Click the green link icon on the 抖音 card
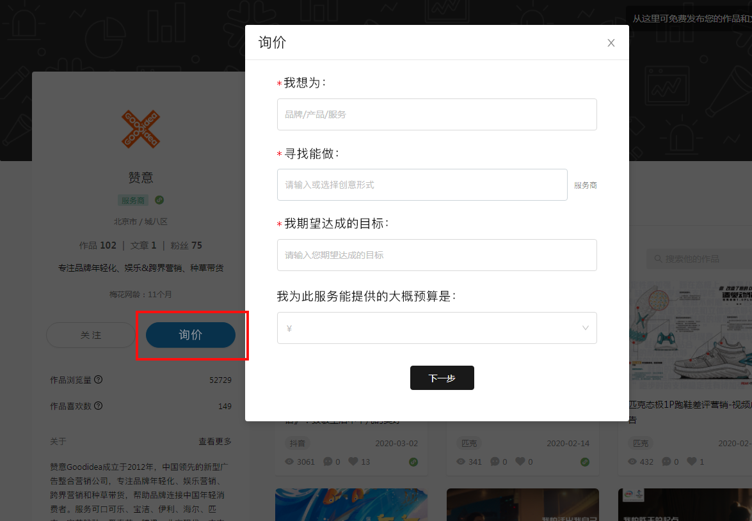The width and height of the screenshot is (752, 521). (x=413, y=462)
